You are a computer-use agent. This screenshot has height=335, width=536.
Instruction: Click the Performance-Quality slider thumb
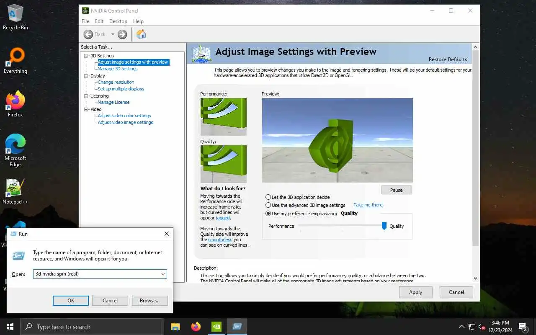384,226
